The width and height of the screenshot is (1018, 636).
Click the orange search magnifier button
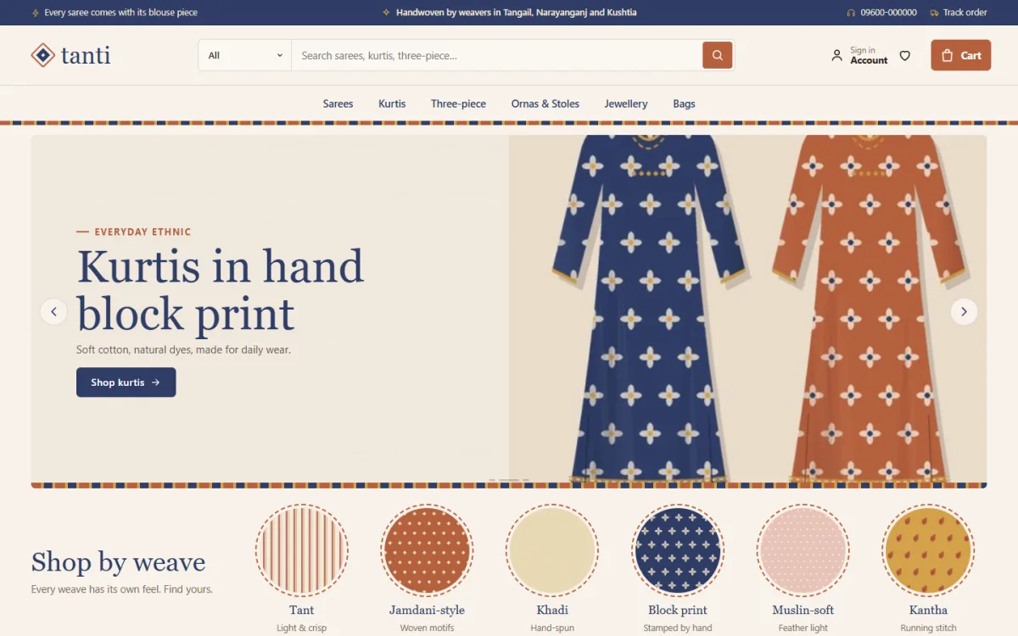pyautogui.click(x=718, y=55)
